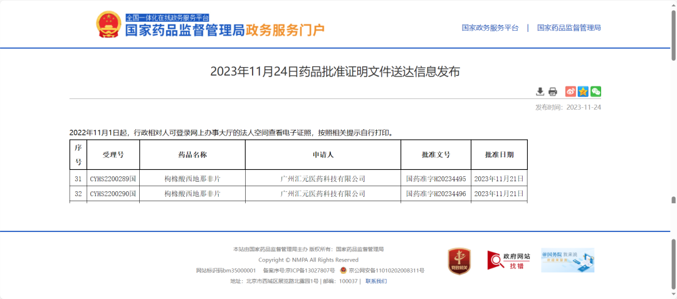Click the page scrollbar's up arrow
This screenshot has width=677, height=299.
(673, 4)
